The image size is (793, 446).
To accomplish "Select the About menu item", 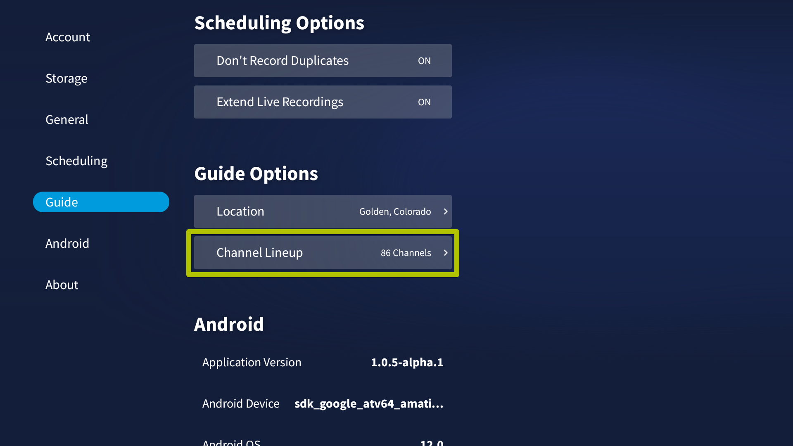I will point(62,284).
